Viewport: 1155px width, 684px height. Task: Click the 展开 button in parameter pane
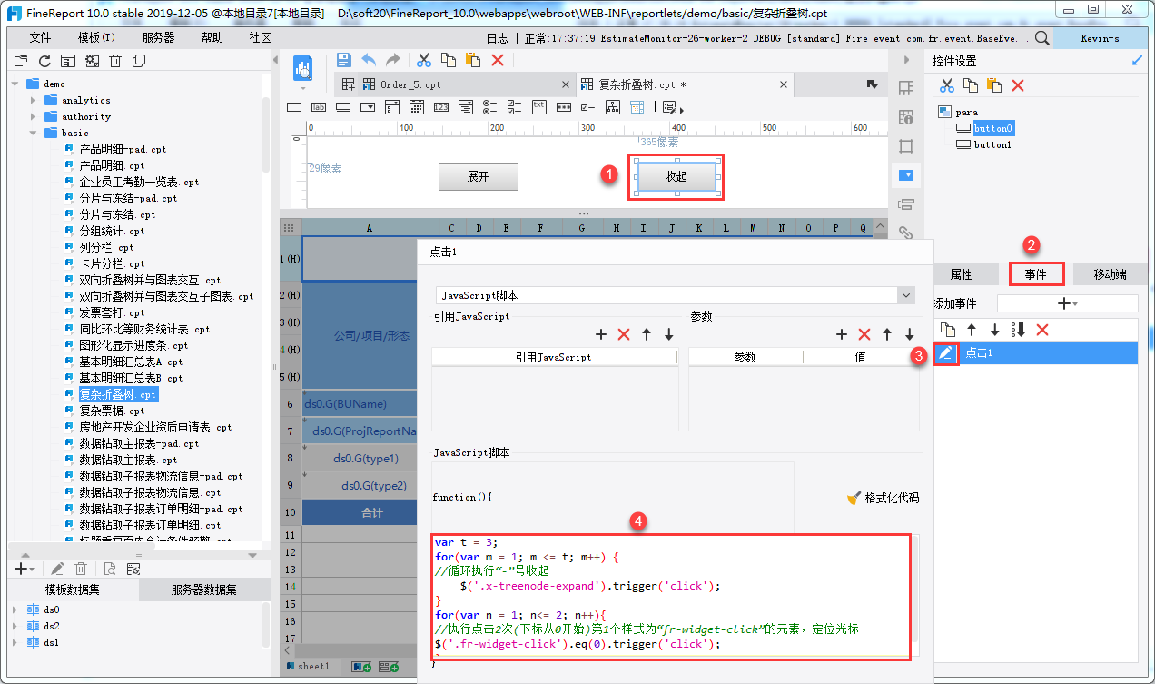pyautogui.click(x=478, y=176)
